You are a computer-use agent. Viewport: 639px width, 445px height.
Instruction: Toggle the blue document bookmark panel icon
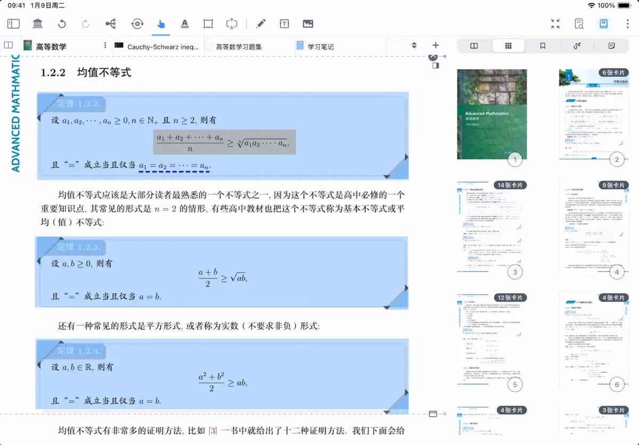point(603,23)
